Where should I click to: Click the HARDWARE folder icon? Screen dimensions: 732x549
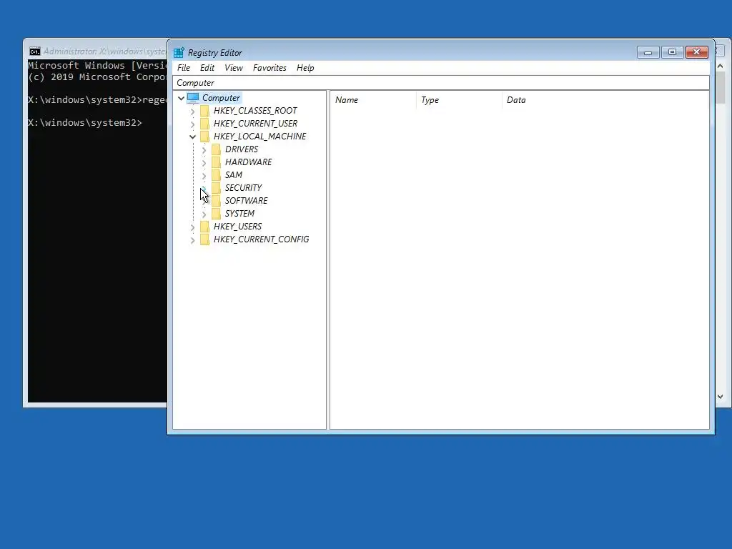pos(216,162)
